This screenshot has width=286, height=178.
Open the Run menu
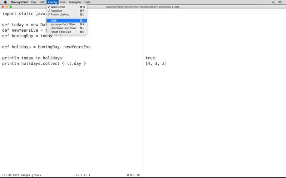click(x=63, y=2)
